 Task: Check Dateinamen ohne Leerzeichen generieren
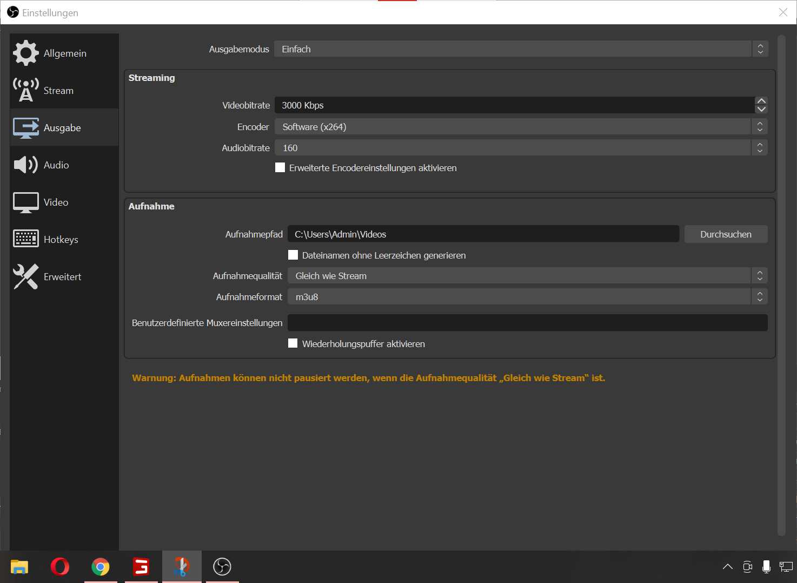[293, 255]
